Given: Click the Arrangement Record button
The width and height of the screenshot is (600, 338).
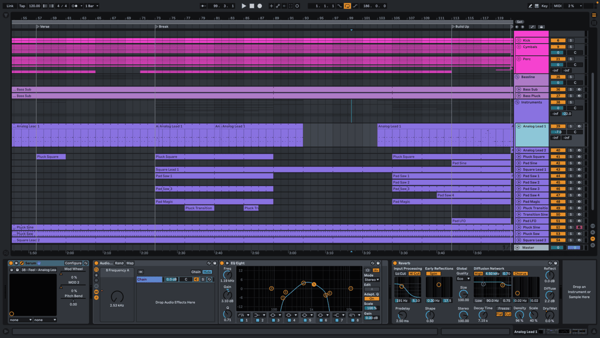Looking at the screenshot, I should tap(260, 6).
